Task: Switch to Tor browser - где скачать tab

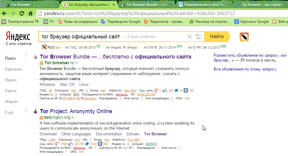Action: click(262, 4)
